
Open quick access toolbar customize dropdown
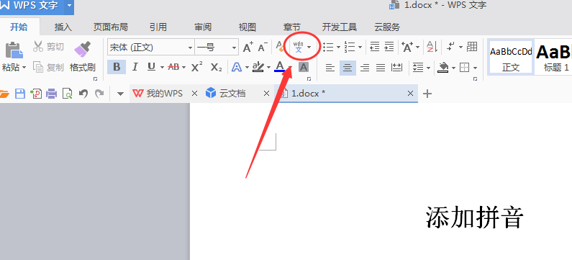click(x=120, y=94)
